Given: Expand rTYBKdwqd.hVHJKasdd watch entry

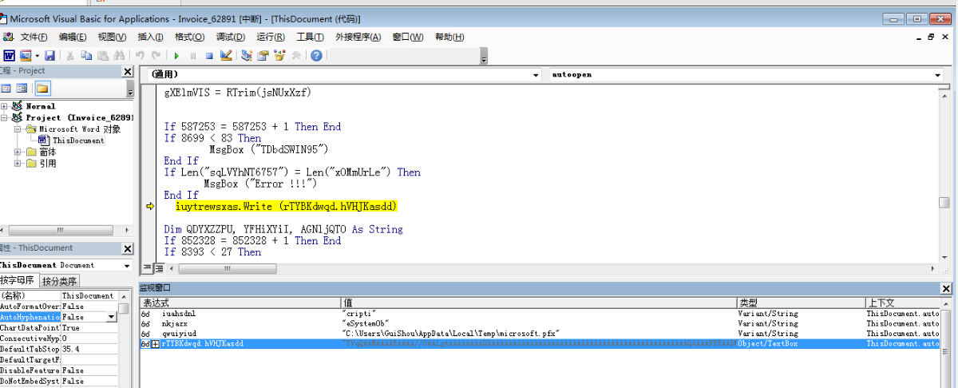Looking at the screenshot, I should coord(156,343).
